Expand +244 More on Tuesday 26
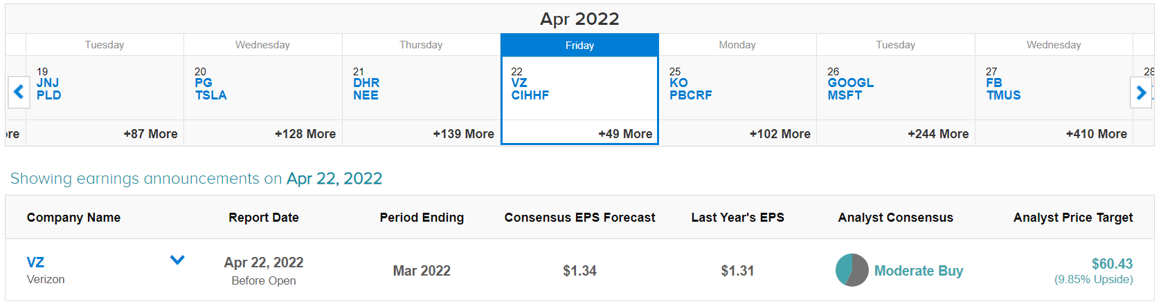This screenshot has height=306, width=1161. coord(938,134)
